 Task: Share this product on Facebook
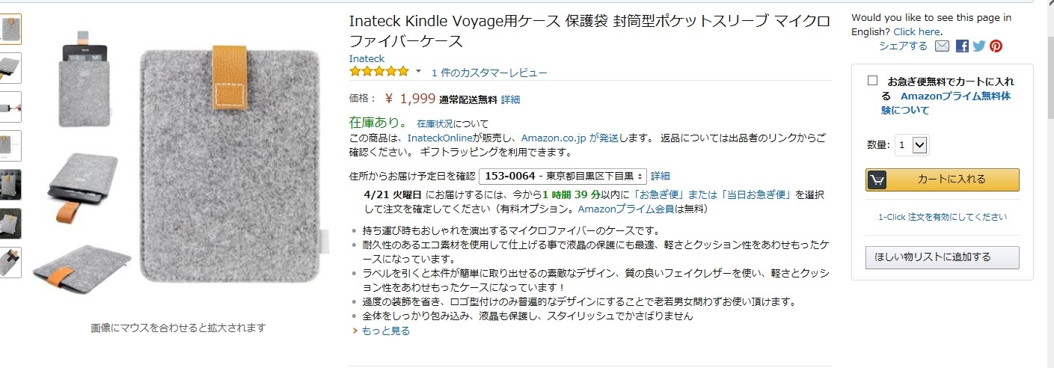tap(962, 46)
